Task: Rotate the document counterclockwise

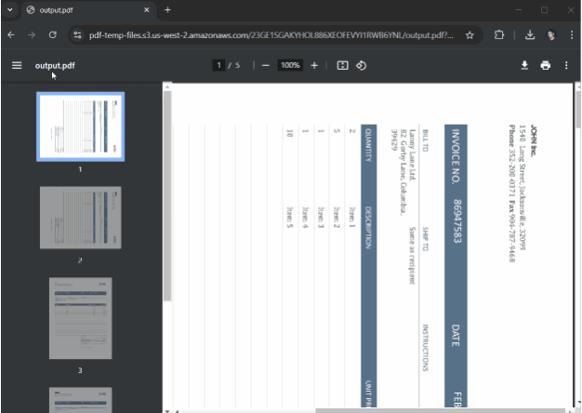Action: pyautogui.click(x=362, y=65)
